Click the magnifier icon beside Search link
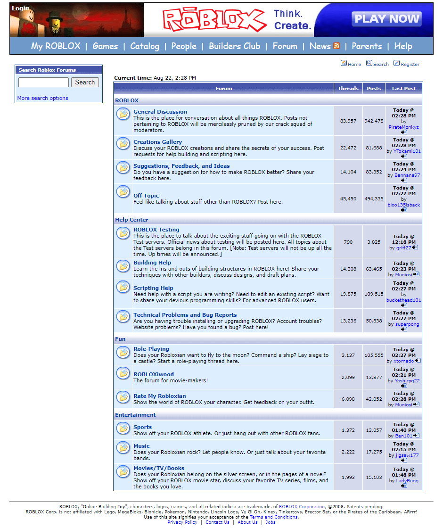Image resolution: width=443 pixels, height=528 pixels. [369, 63]
